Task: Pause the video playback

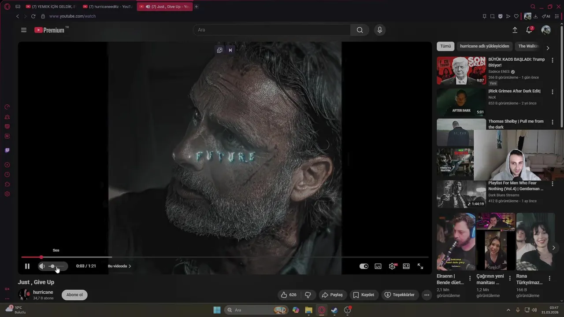Action: (x=27, y=266)
